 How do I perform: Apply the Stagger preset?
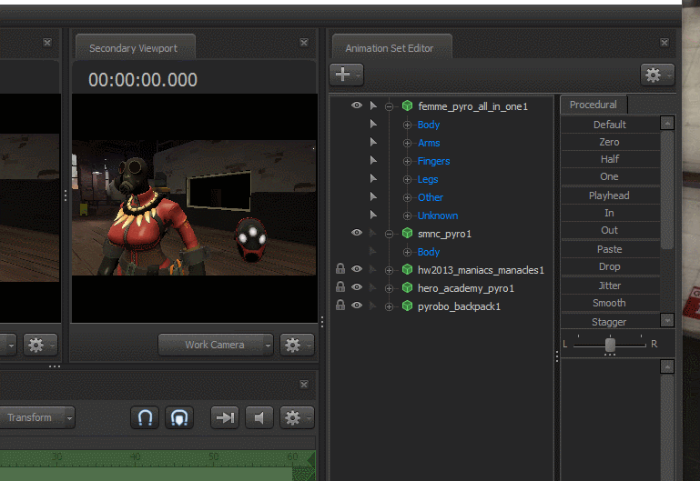click(610, 322)
